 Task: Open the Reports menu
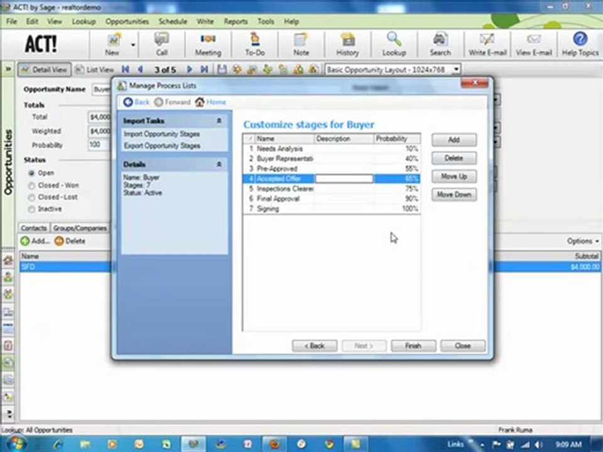(236, 21)
